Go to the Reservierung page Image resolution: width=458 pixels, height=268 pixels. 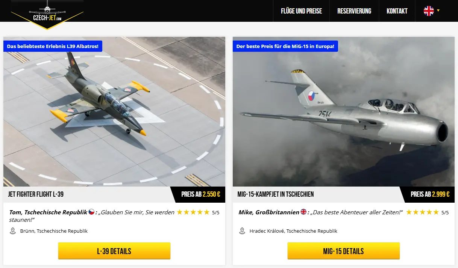[x=354, y=11]
